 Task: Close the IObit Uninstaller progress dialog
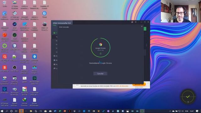tap(142, 26)
